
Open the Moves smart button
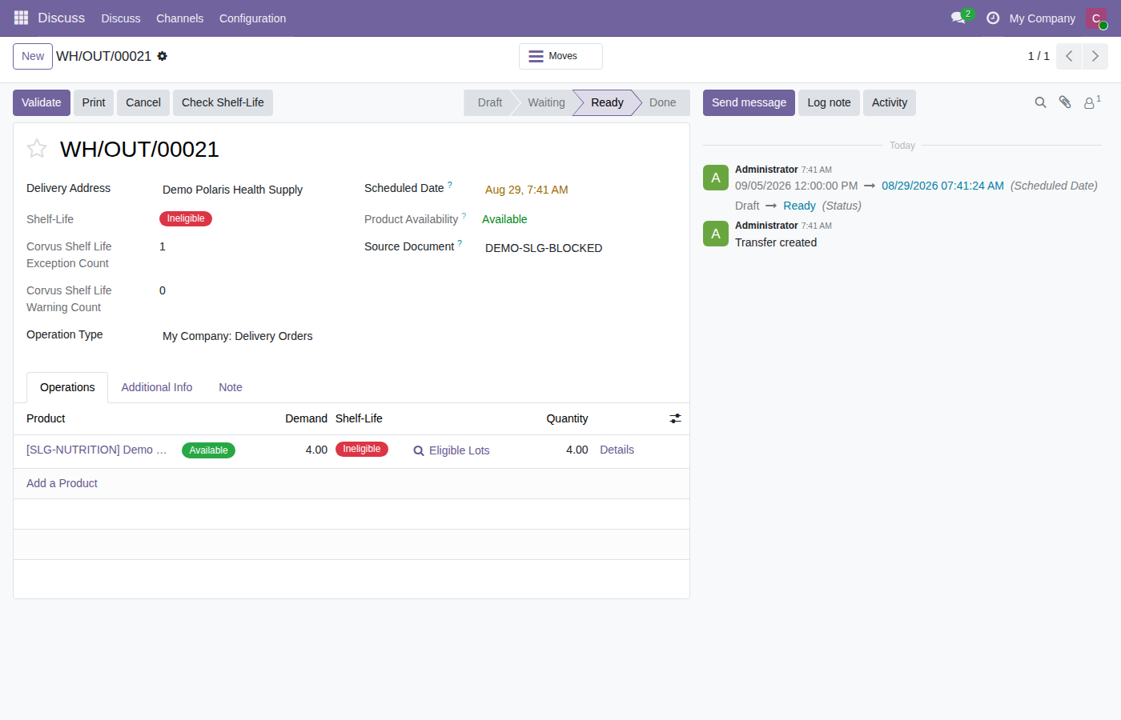click(x=560, y=56)
